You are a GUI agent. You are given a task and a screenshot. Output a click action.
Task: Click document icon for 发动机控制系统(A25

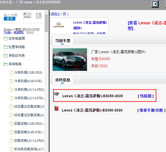(11, 149)
